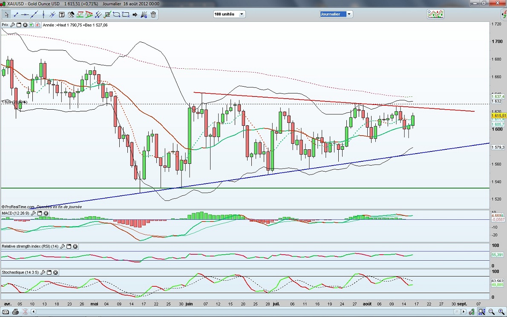507x317 pixels.
Task: Open MACD indicator settings wrench
Action: pos(33,213)
